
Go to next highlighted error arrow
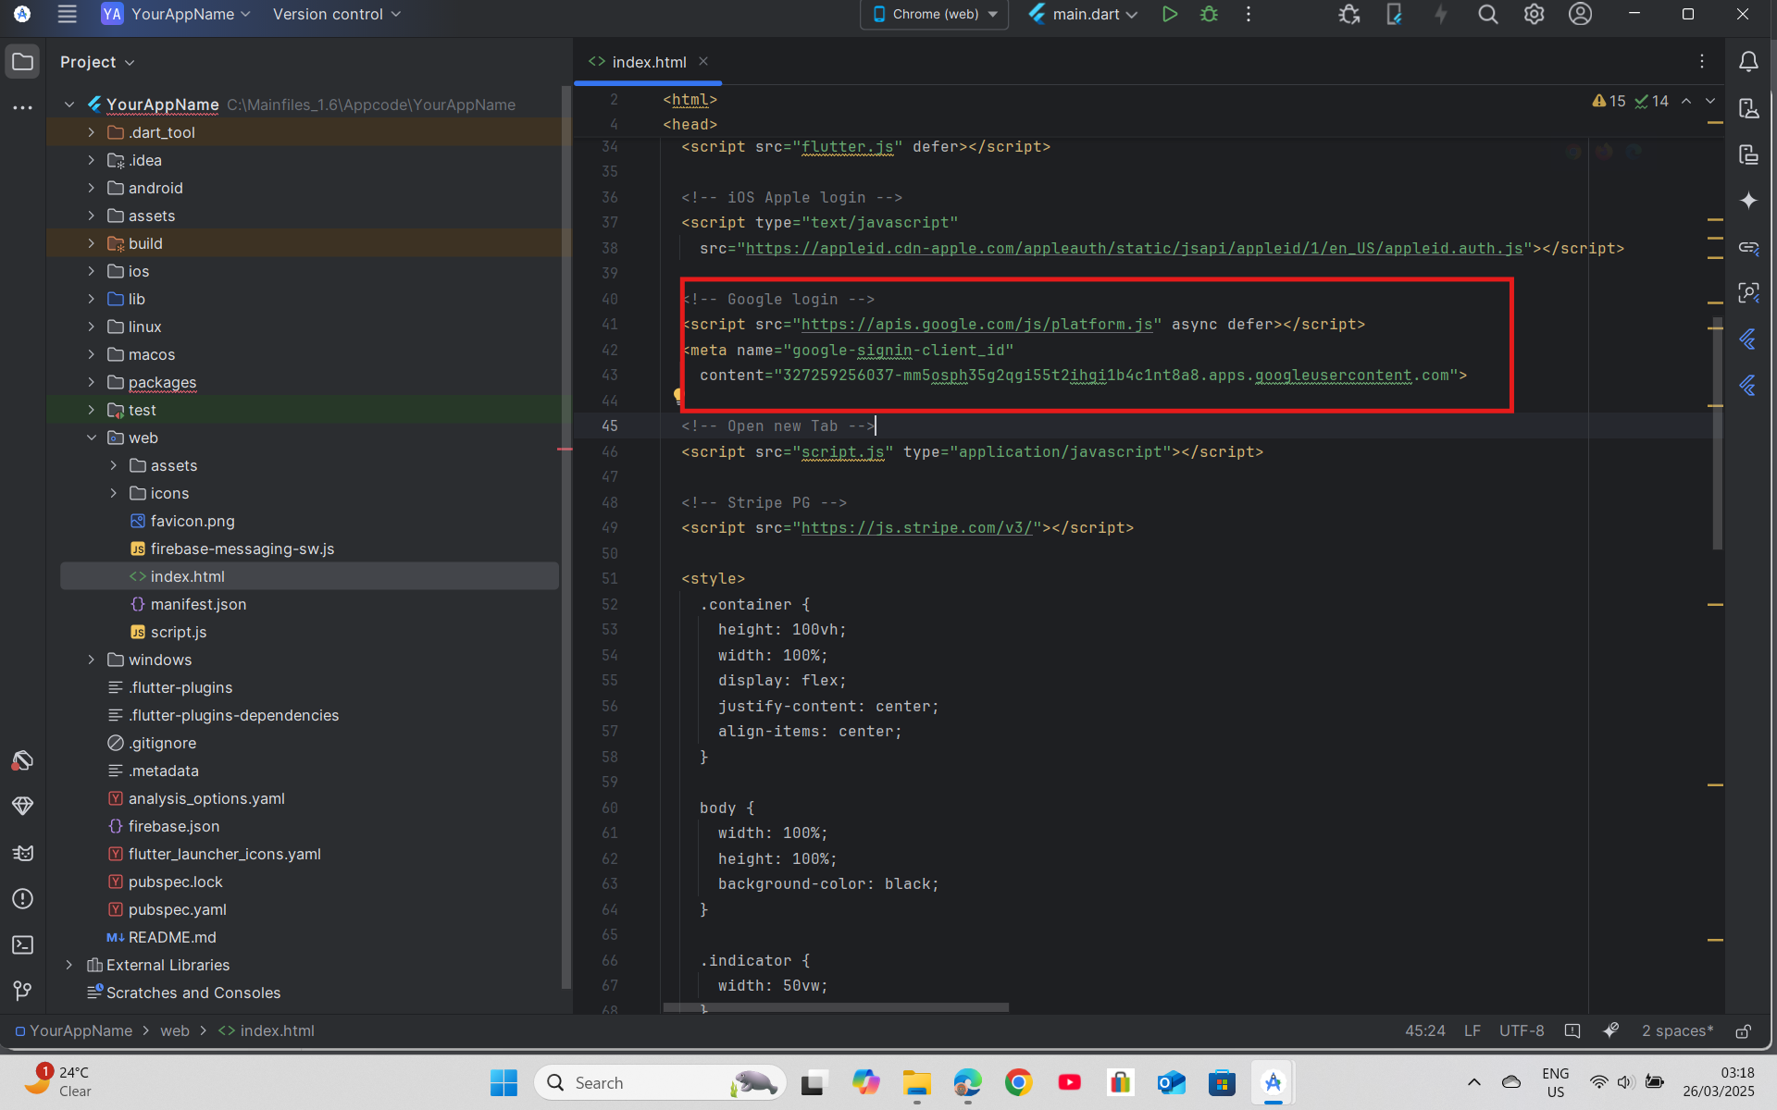pos(1710,101)
